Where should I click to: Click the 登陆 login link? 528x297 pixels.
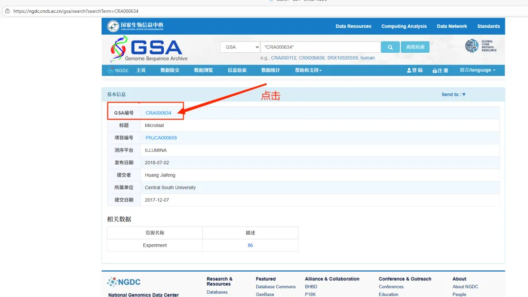click(x=415, y=70)
